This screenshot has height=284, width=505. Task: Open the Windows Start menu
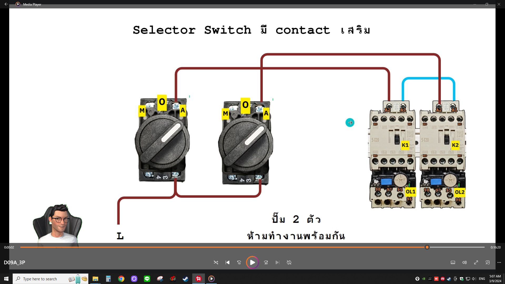point(6,279)
